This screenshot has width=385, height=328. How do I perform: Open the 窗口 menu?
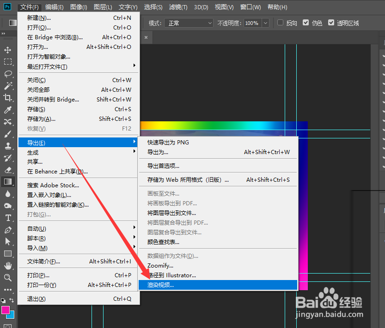pos(250,7)
